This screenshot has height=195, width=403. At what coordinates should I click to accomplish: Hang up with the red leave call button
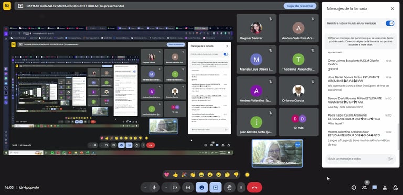point(254,188)
